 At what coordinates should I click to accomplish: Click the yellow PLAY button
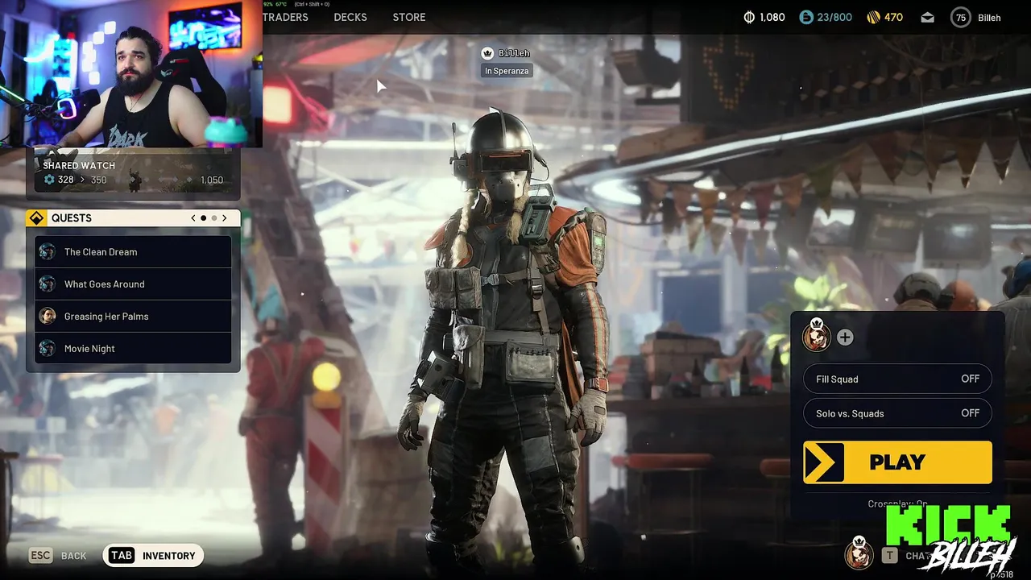[x=897, y=462]
